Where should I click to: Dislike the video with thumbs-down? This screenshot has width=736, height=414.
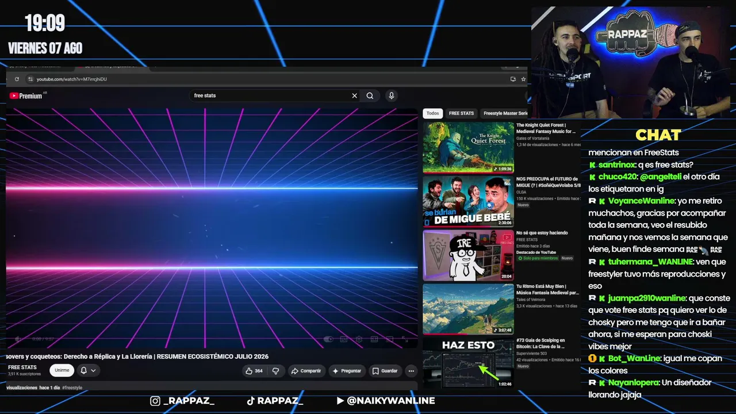point(275,371)
